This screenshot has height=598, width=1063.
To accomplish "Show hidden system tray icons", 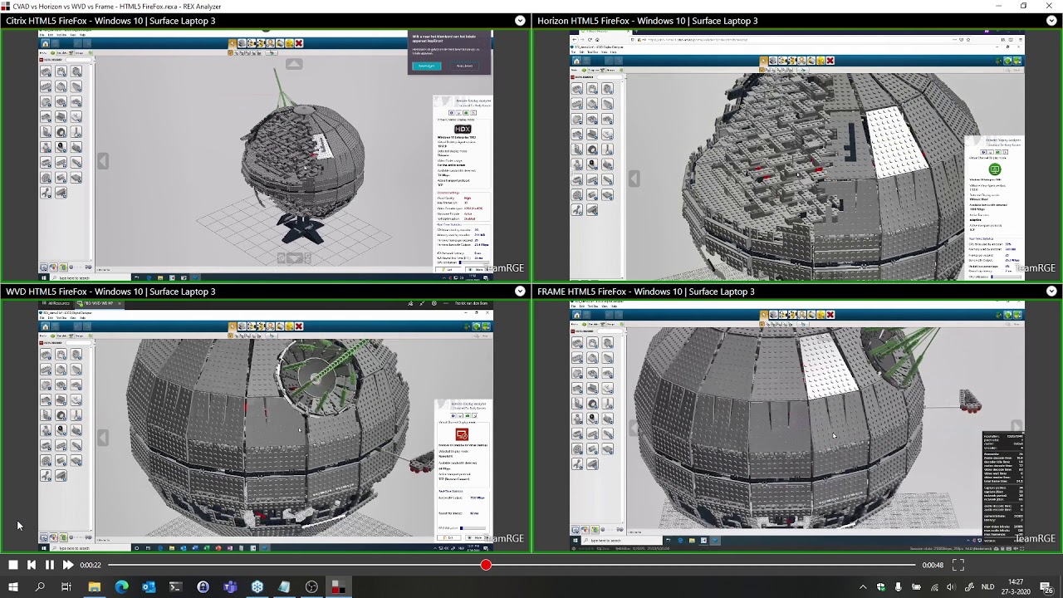I will 862,587.
